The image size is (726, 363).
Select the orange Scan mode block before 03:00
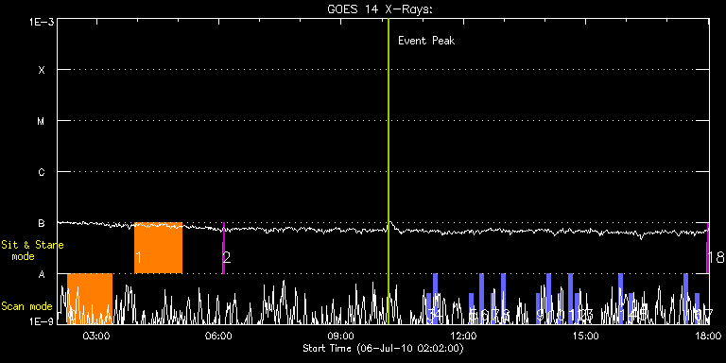pyautogui.click(x=90, y=299)
